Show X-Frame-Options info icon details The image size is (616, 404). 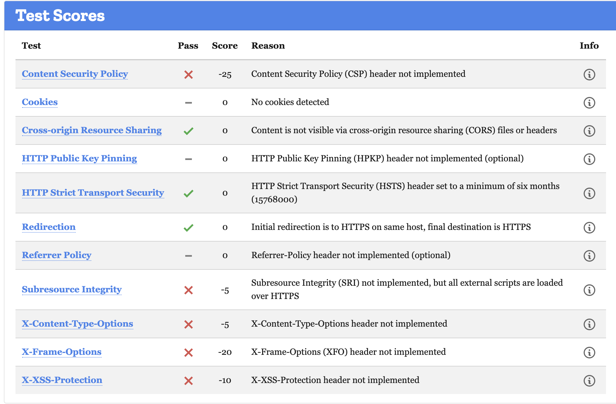(589, 353)
